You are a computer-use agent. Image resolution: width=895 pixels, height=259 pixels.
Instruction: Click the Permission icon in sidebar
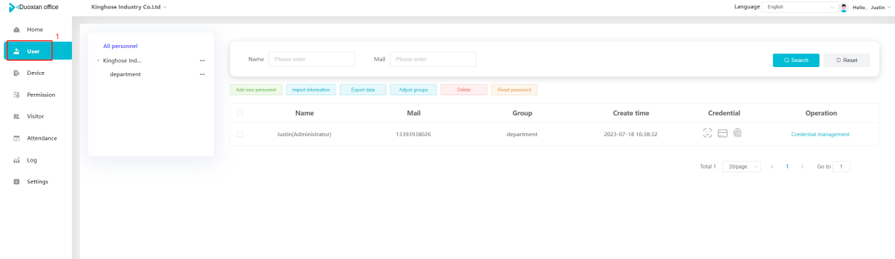pos(17,95)
